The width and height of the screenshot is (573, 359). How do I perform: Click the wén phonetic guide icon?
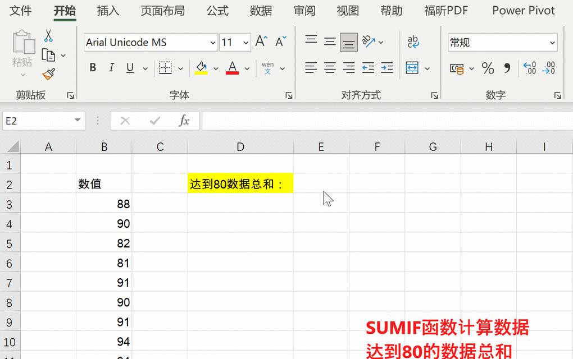pyautogui.click(x=267, y=68)
